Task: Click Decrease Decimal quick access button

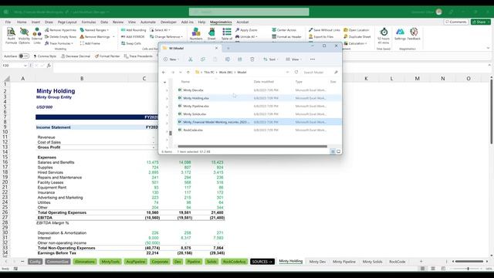Action: click(x=76, y=56)
